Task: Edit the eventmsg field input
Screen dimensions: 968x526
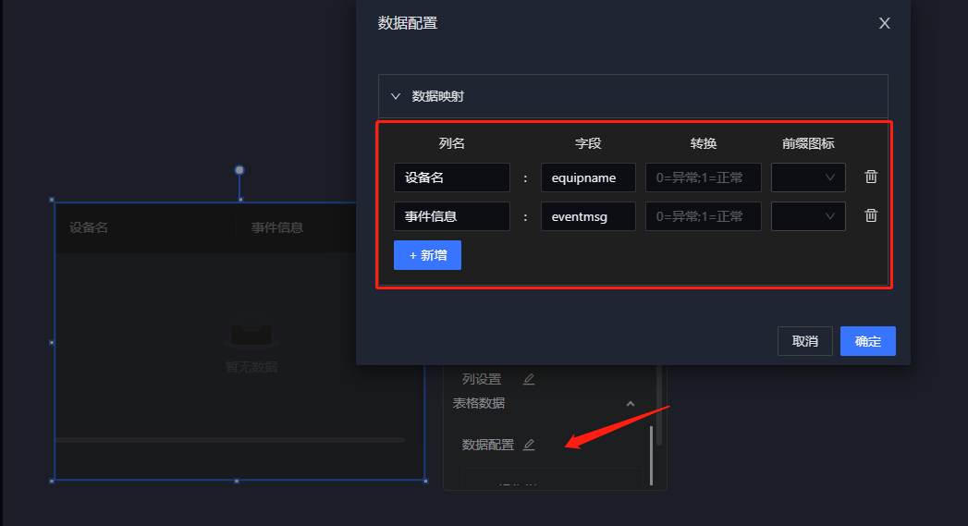Action: [x=588, y=216]
